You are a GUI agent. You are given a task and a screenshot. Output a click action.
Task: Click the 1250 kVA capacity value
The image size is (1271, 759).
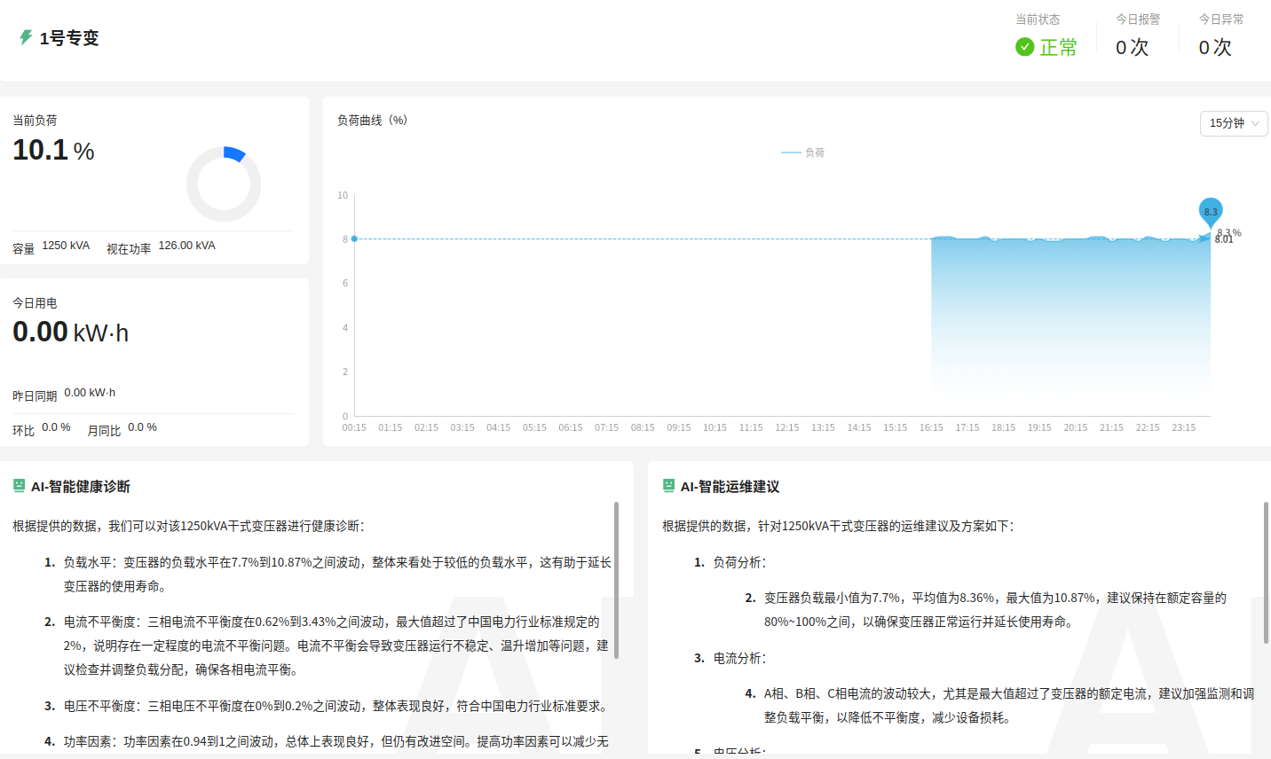pyautogui.click(x=66, y=246)
